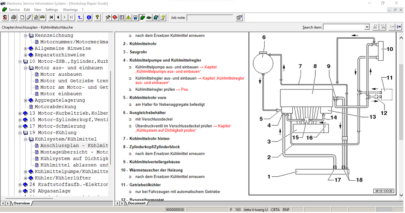
Task: Click the printer icon in the toolbar
Action: pyautogui.click(x=13, y=17)
